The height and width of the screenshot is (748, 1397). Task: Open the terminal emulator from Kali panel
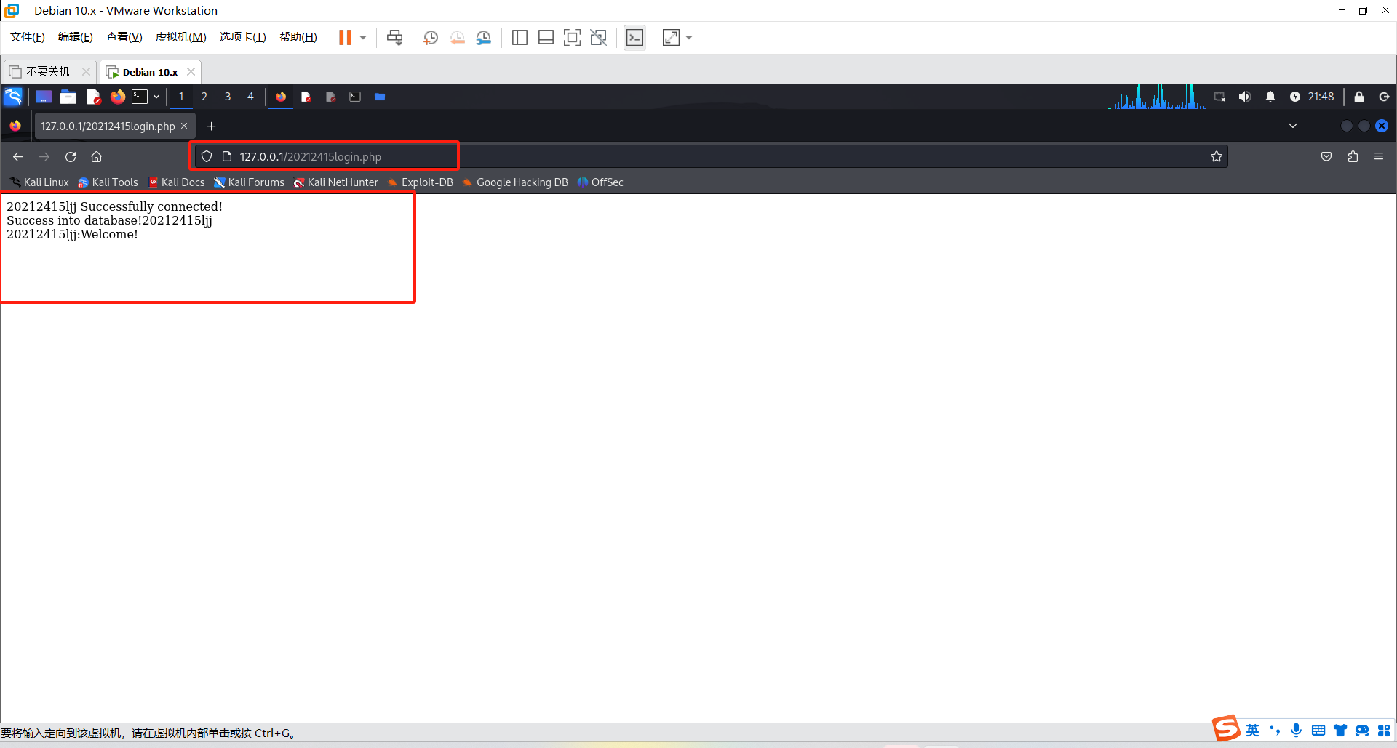click(140, 97)
